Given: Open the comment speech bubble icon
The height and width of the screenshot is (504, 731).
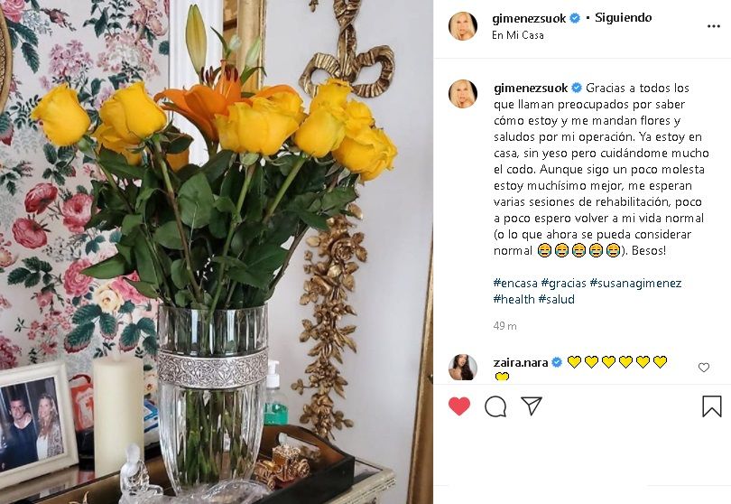Looking at the screenshot, I should pyautogui.click(x=495, y=406).
